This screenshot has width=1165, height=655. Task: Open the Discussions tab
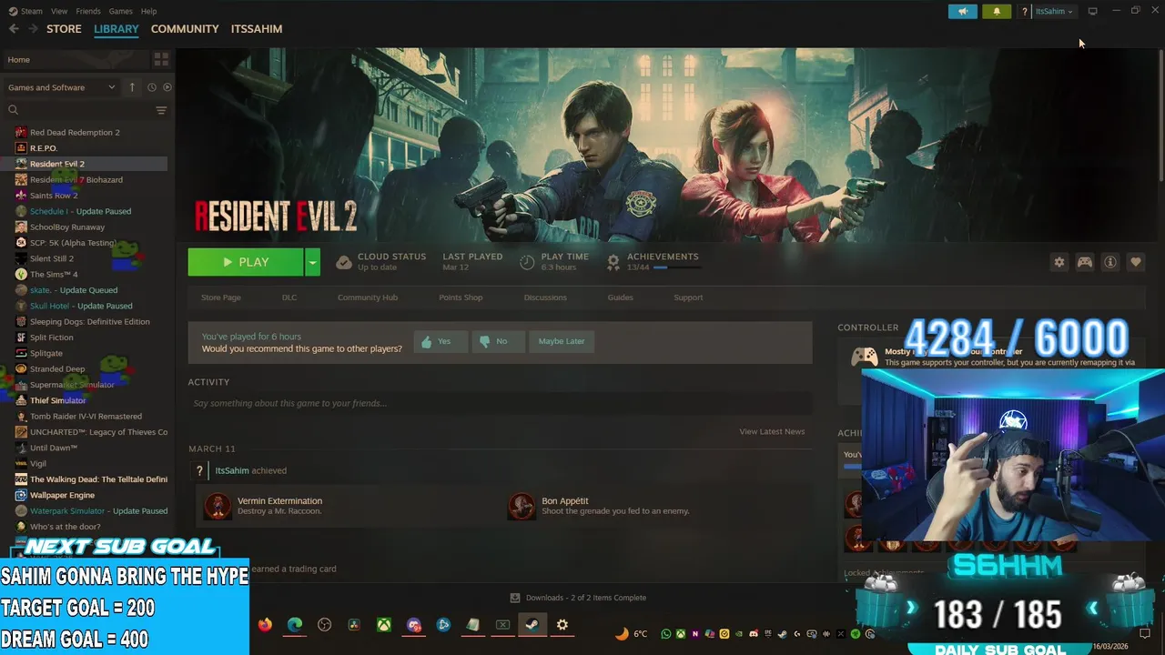click(x=545, y=297)
